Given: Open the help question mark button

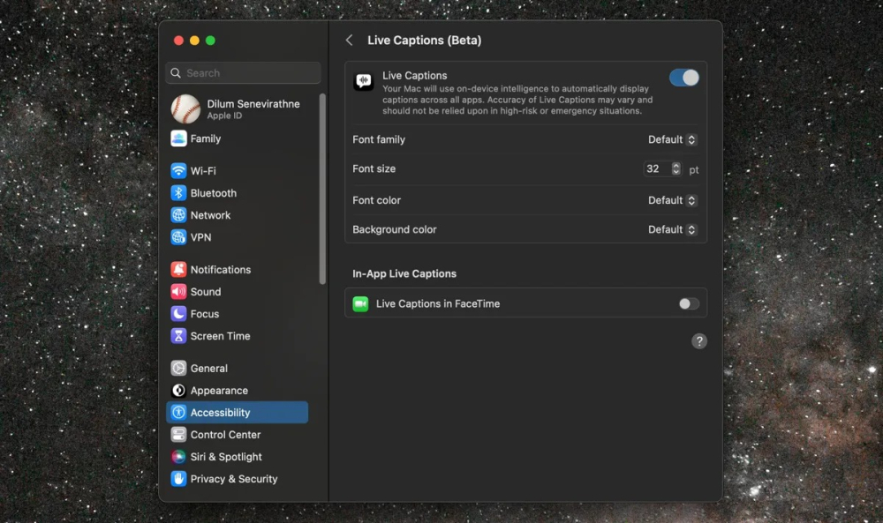Looking at the screenshot, I should pyautogui.click(x=698, y=340).
